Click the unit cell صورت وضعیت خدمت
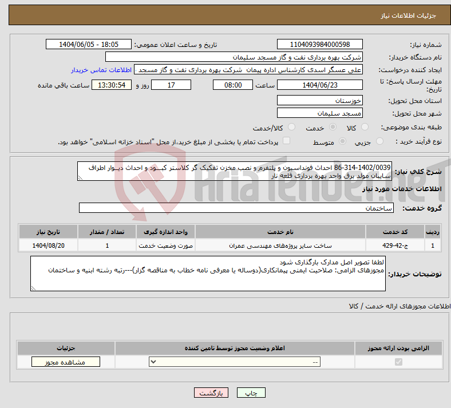Screen dimensions: 451x408 165,245
